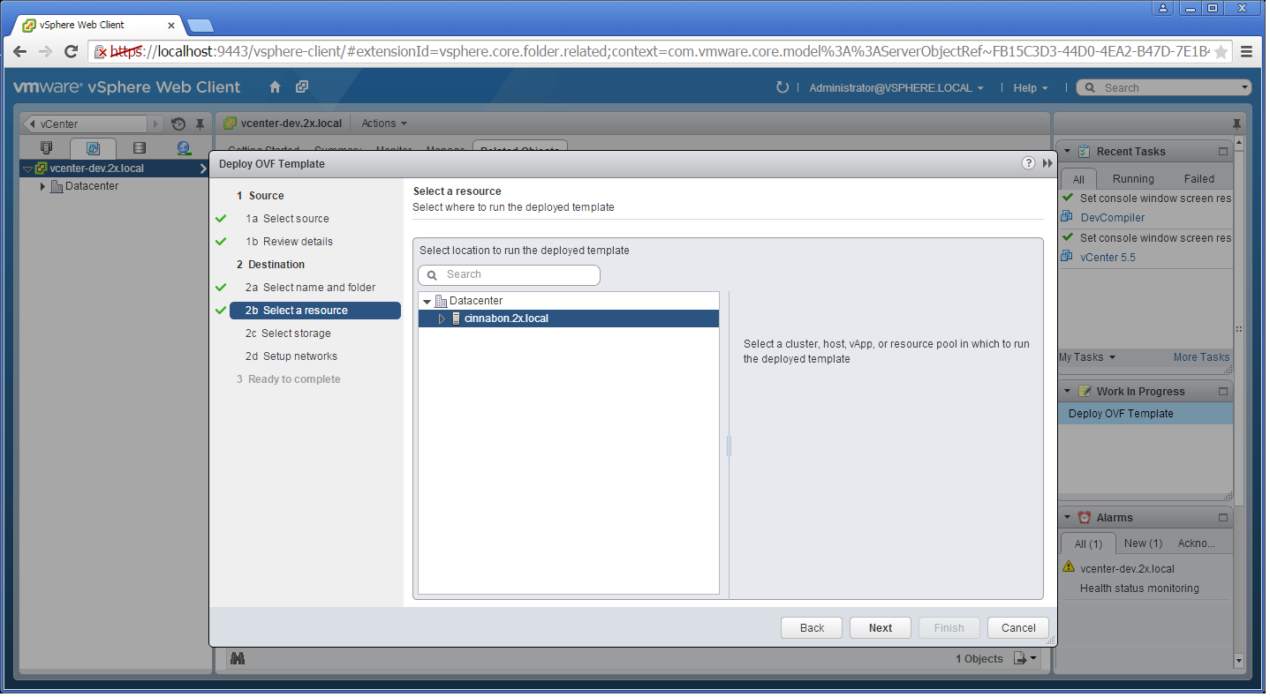Maximize the Work In Progress panel

coord(1223,392)
